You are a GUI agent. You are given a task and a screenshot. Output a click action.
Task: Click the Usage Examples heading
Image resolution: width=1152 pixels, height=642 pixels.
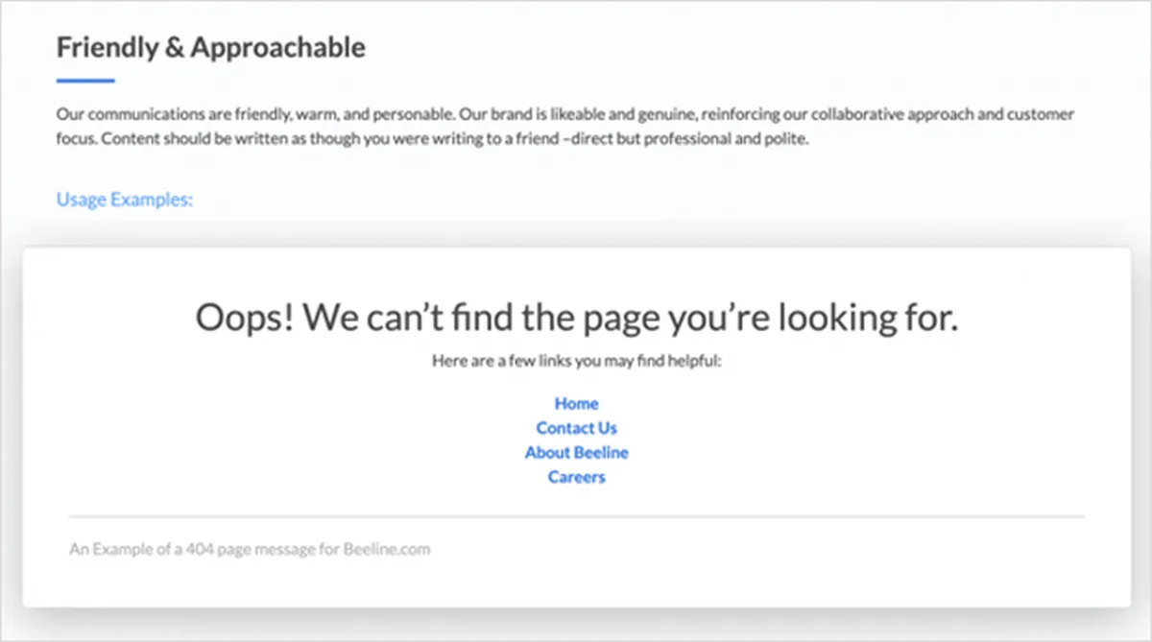(125, 200)
